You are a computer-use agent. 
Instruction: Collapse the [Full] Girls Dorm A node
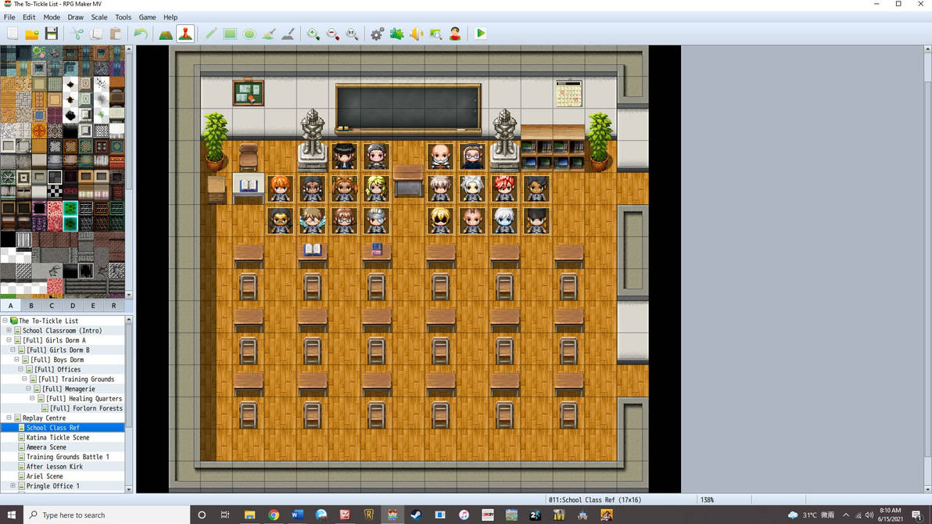click(9, 340)
